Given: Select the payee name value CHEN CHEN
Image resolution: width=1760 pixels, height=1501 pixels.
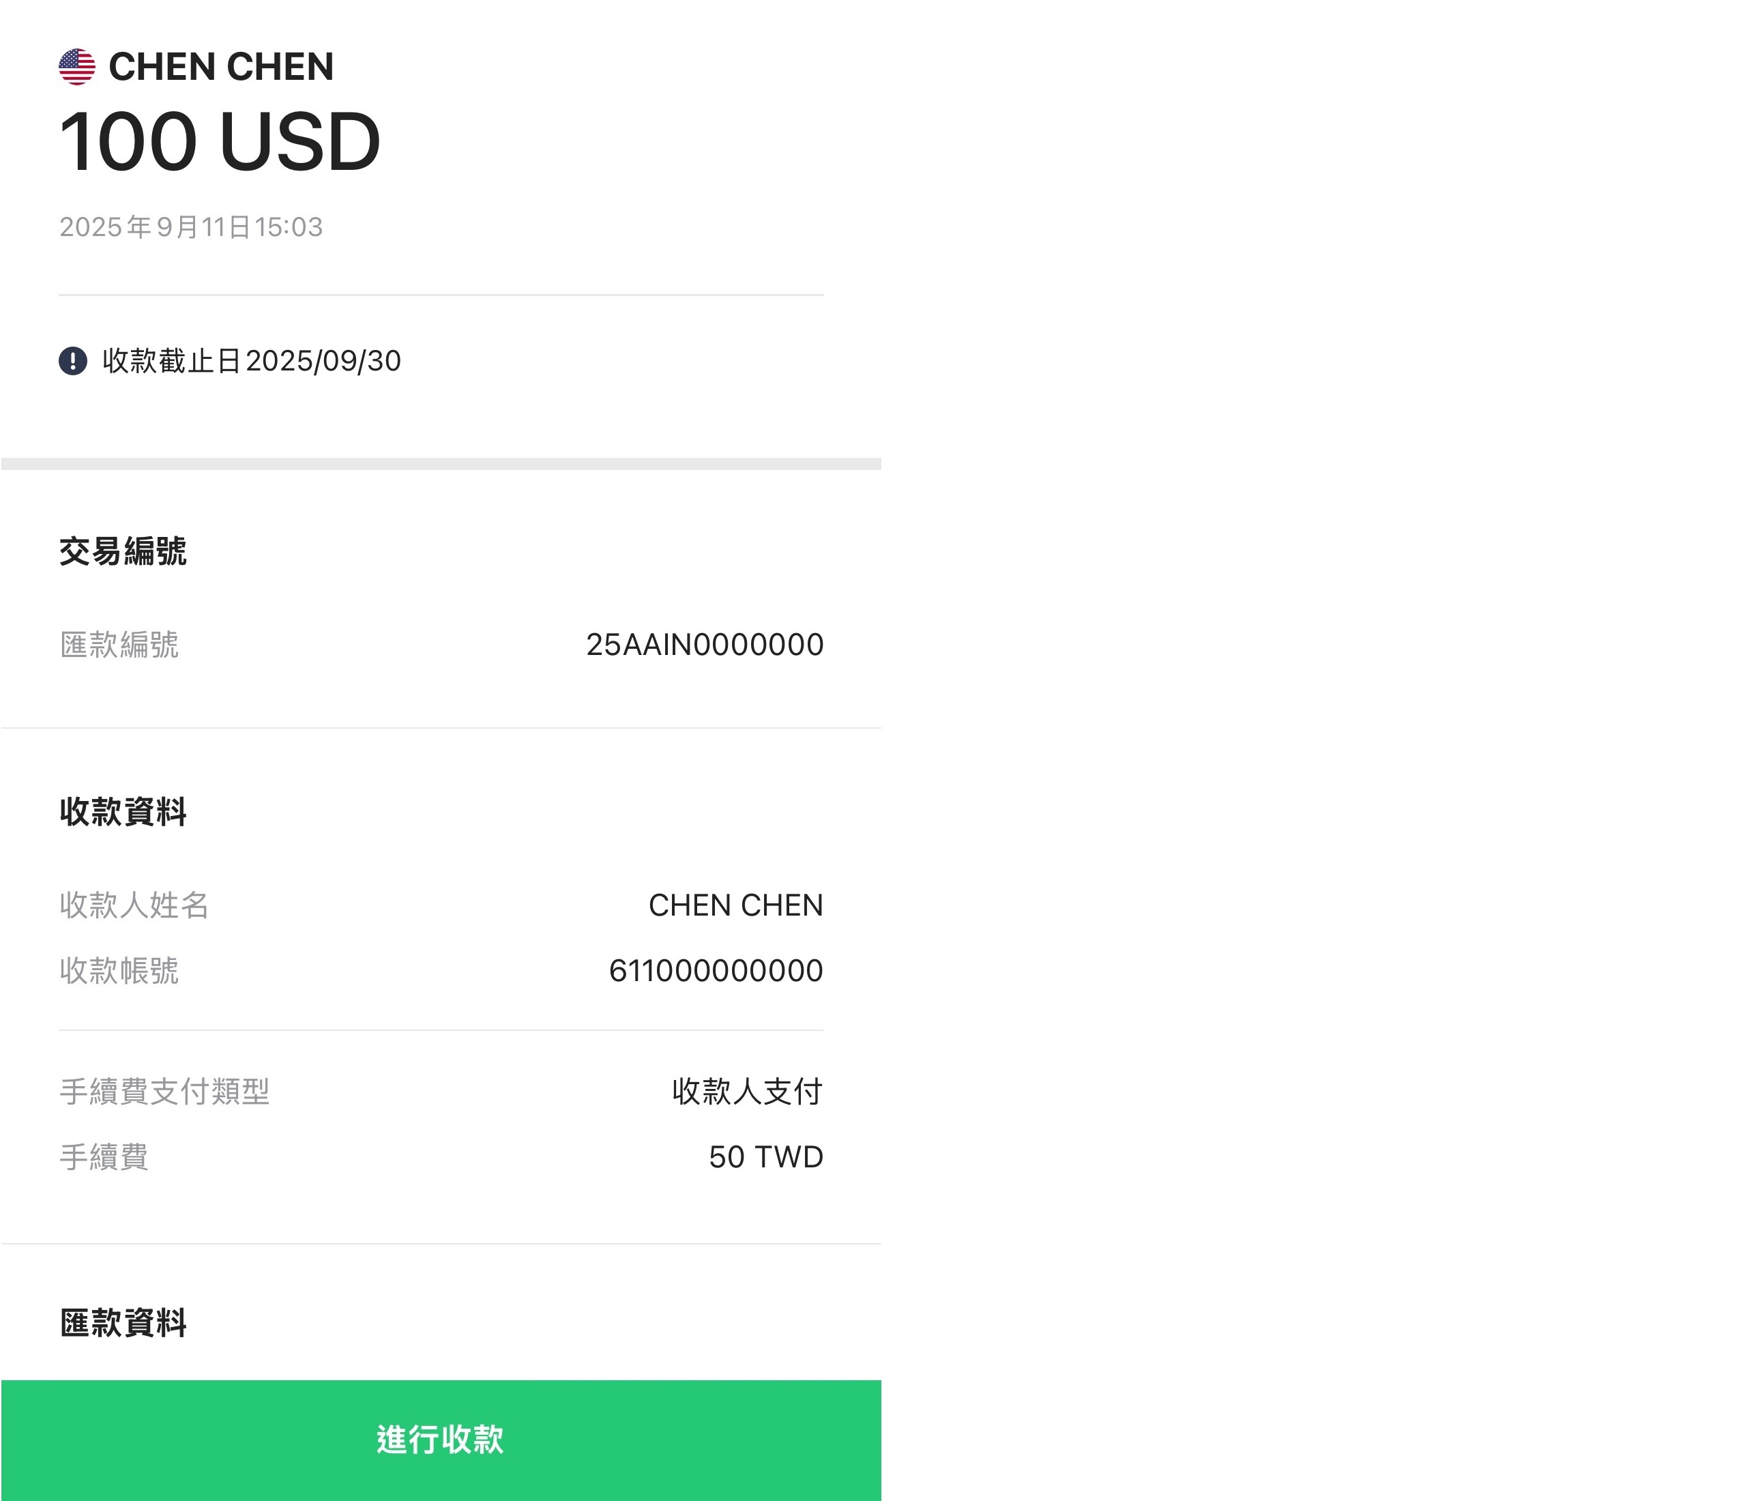Looking at the screenshot, I should pyautogui.click(x=735, y=905).
